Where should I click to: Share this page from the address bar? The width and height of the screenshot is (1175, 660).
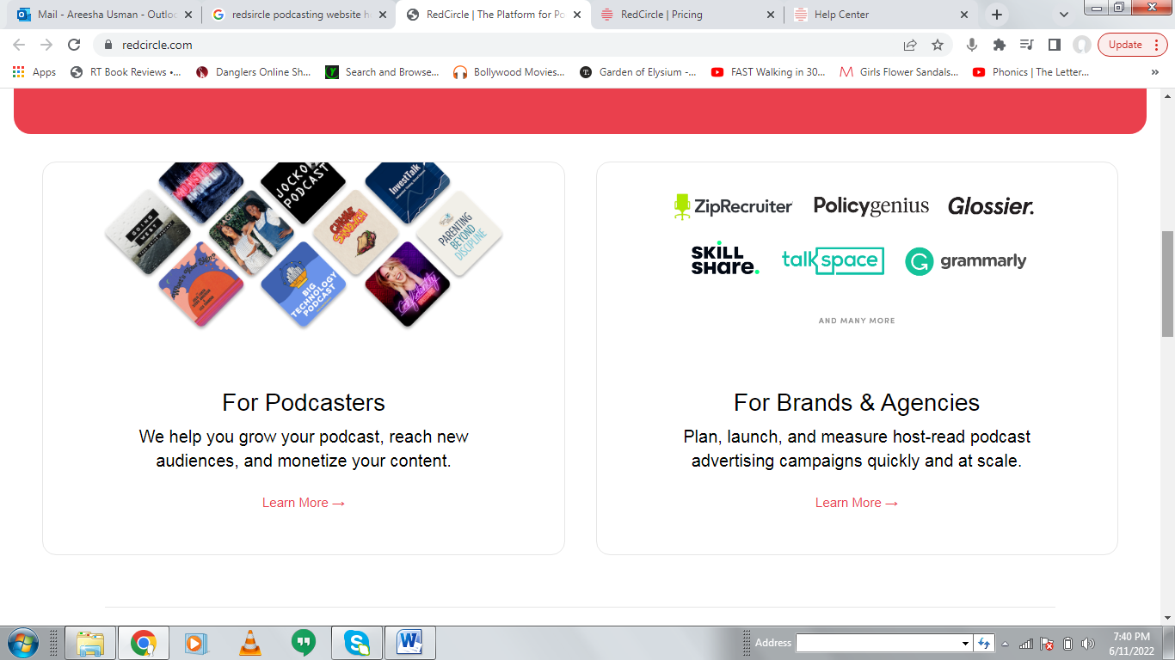(x=910, y=45)
